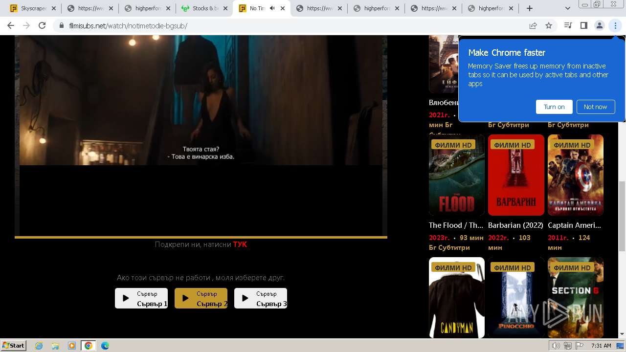626x352 pixels.
Task: Click the ФИЛМИ HD badge on Candyman
Action: [453, 267]
